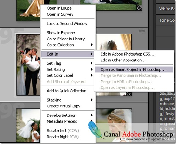Expand Go to Collection submenu

click(68, 45)
